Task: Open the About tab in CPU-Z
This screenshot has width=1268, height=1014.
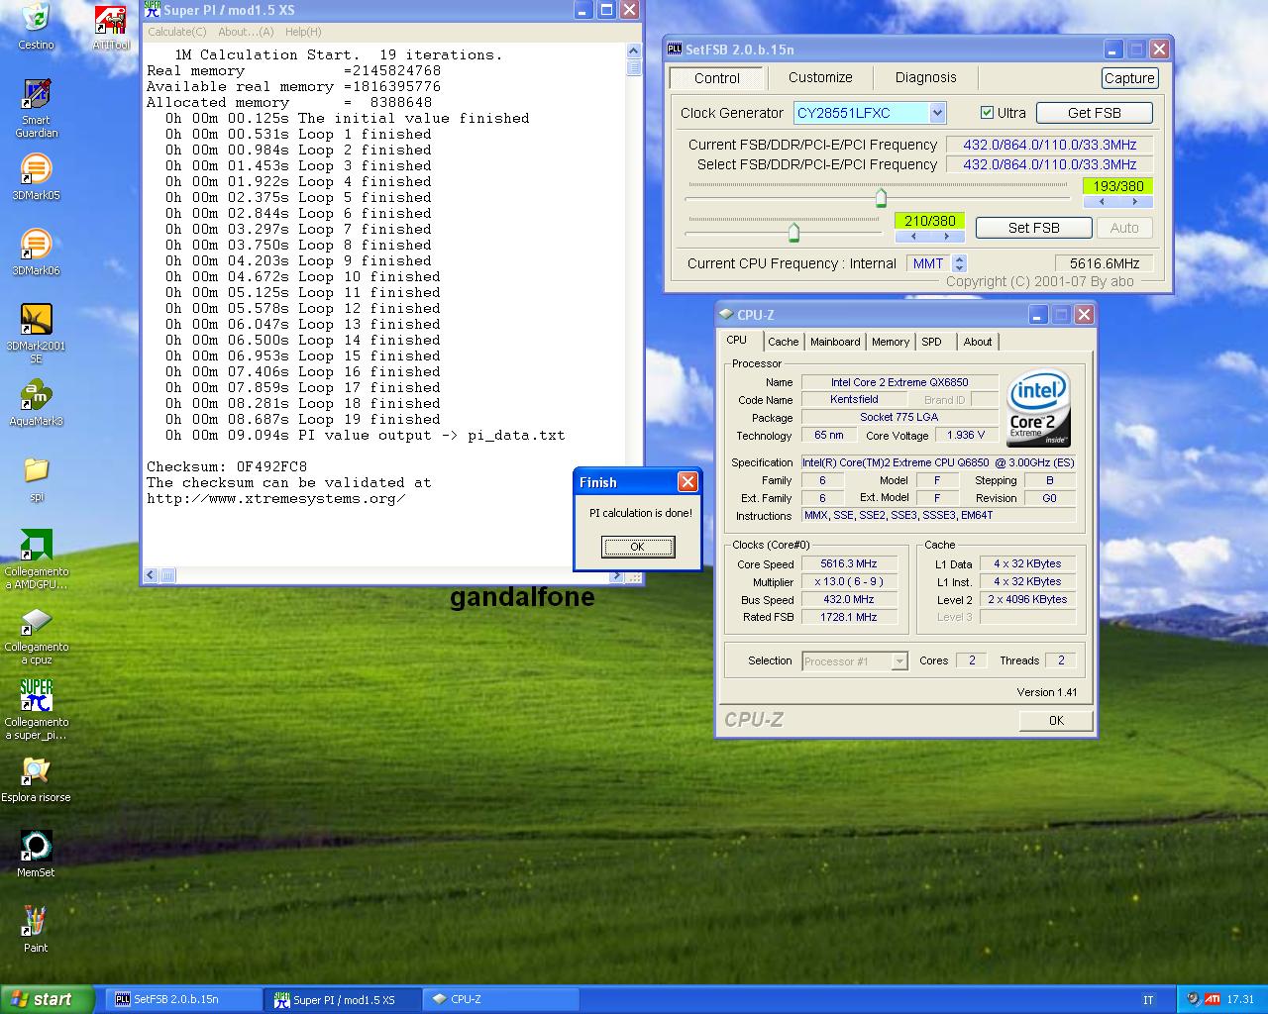Action: (978, 342)
